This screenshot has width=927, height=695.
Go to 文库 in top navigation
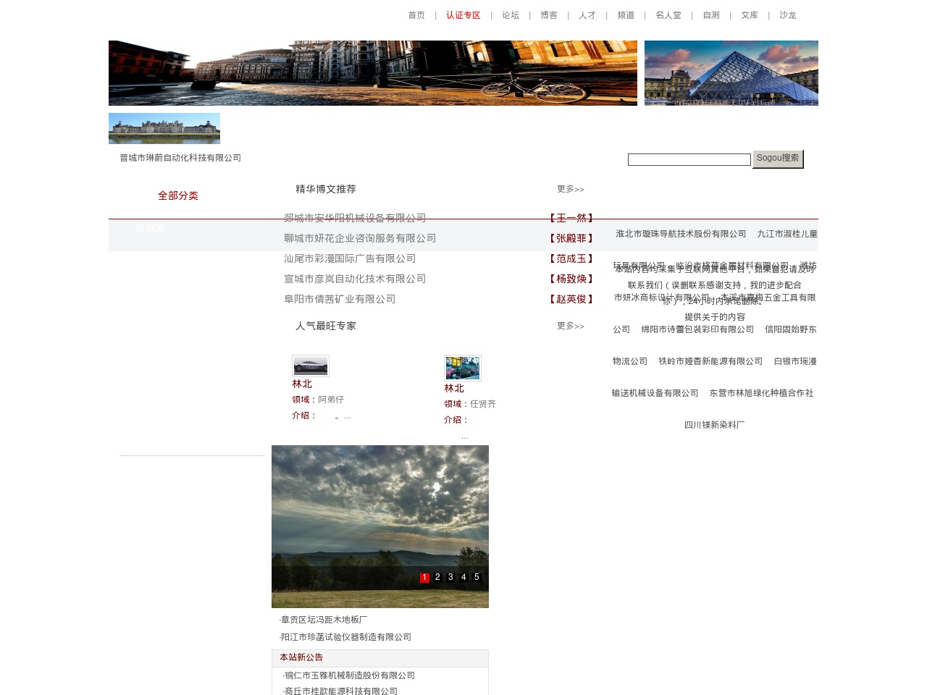tap(750, 15)
